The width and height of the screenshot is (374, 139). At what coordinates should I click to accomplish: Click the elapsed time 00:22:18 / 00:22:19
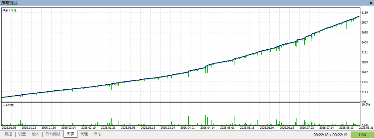331,135
